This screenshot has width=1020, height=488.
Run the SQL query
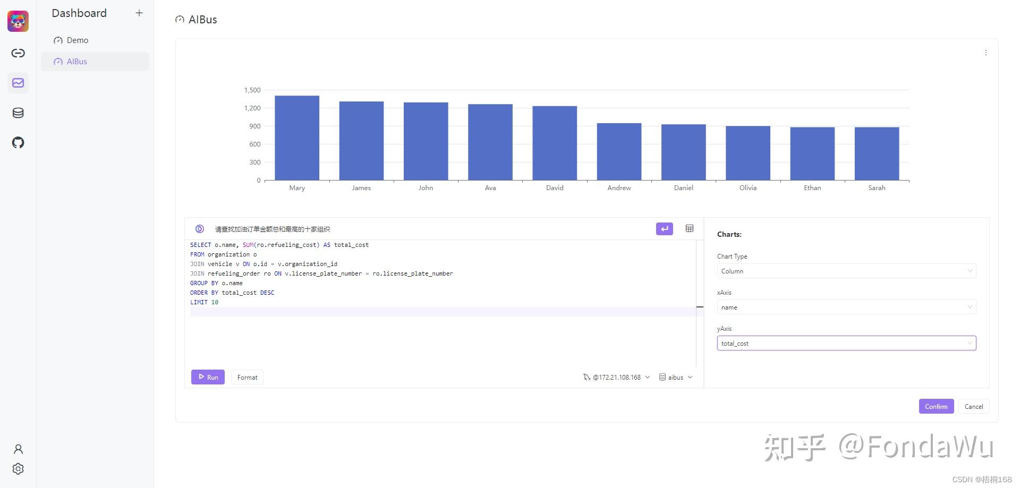(208, 377)
